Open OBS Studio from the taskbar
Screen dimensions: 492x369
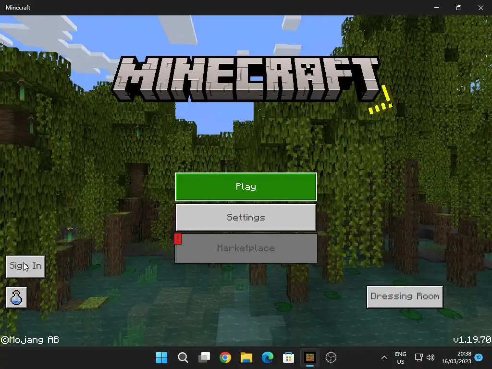coord(331,357)
